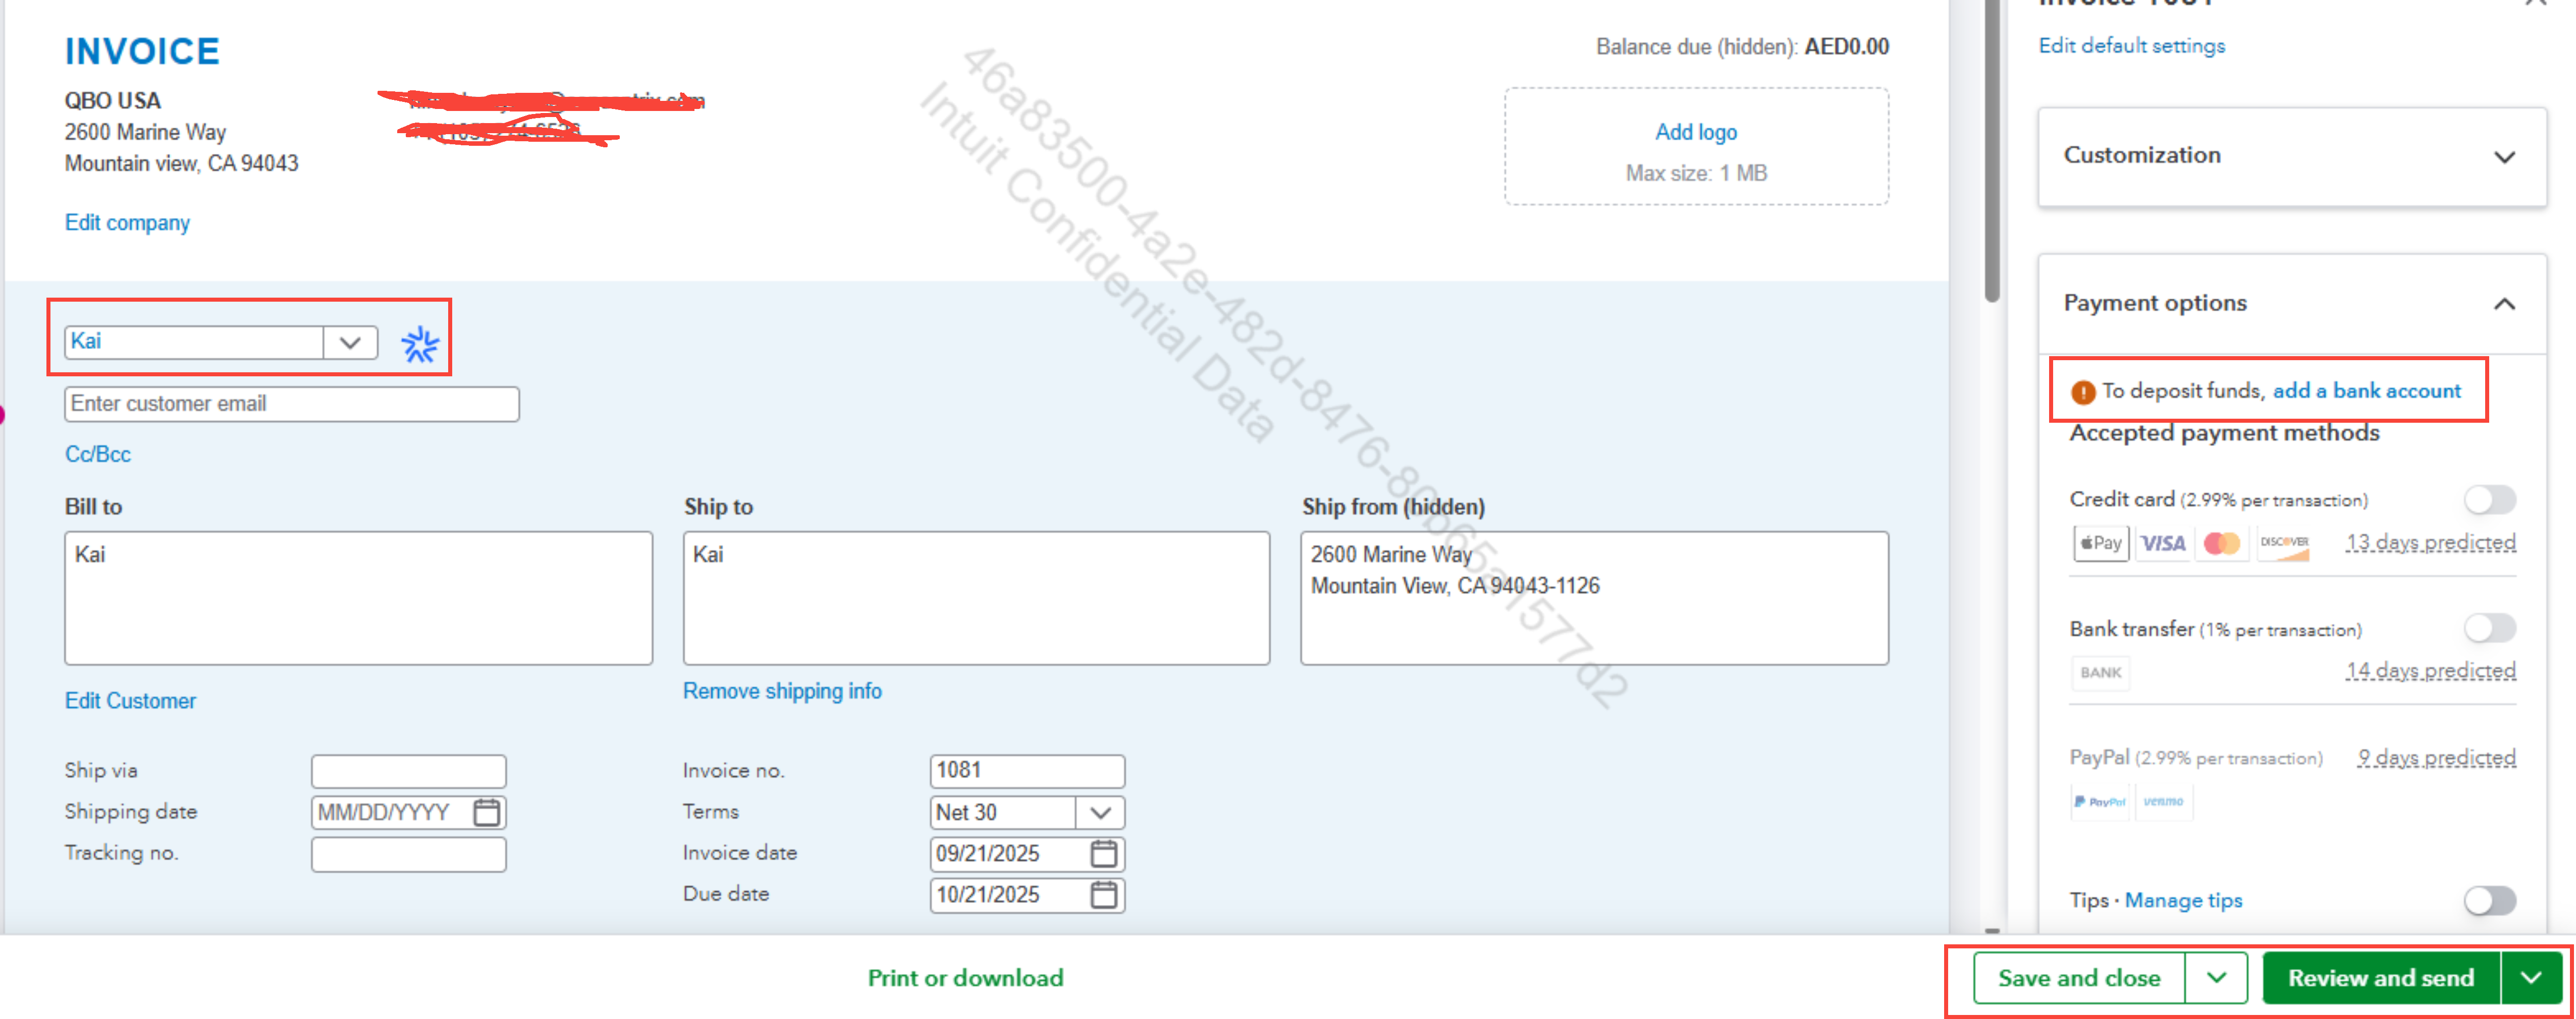2576x1019 pixels.
Task: Click the VISA card icon
Action: 2163,543
